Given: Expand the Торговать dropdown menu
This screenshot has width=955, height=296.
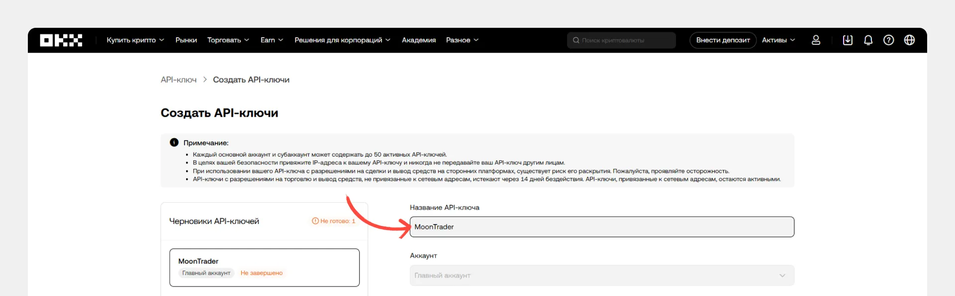Looking at the screenshot, I should (228, 40).
